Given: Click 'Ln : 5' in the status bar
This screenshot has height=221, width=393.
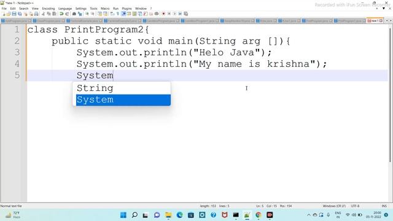Looking at the screenshot, I should point(260,206).
